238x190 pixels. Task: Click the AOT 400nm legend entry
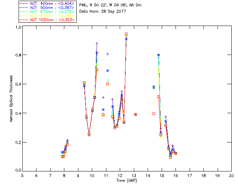(47, 3)
